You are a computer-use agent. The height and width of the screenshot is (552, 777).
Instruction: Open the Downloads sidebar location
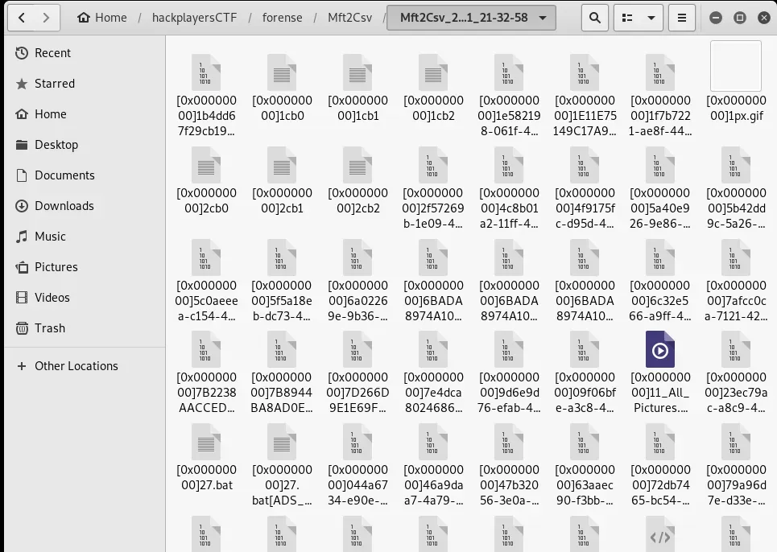64,206
